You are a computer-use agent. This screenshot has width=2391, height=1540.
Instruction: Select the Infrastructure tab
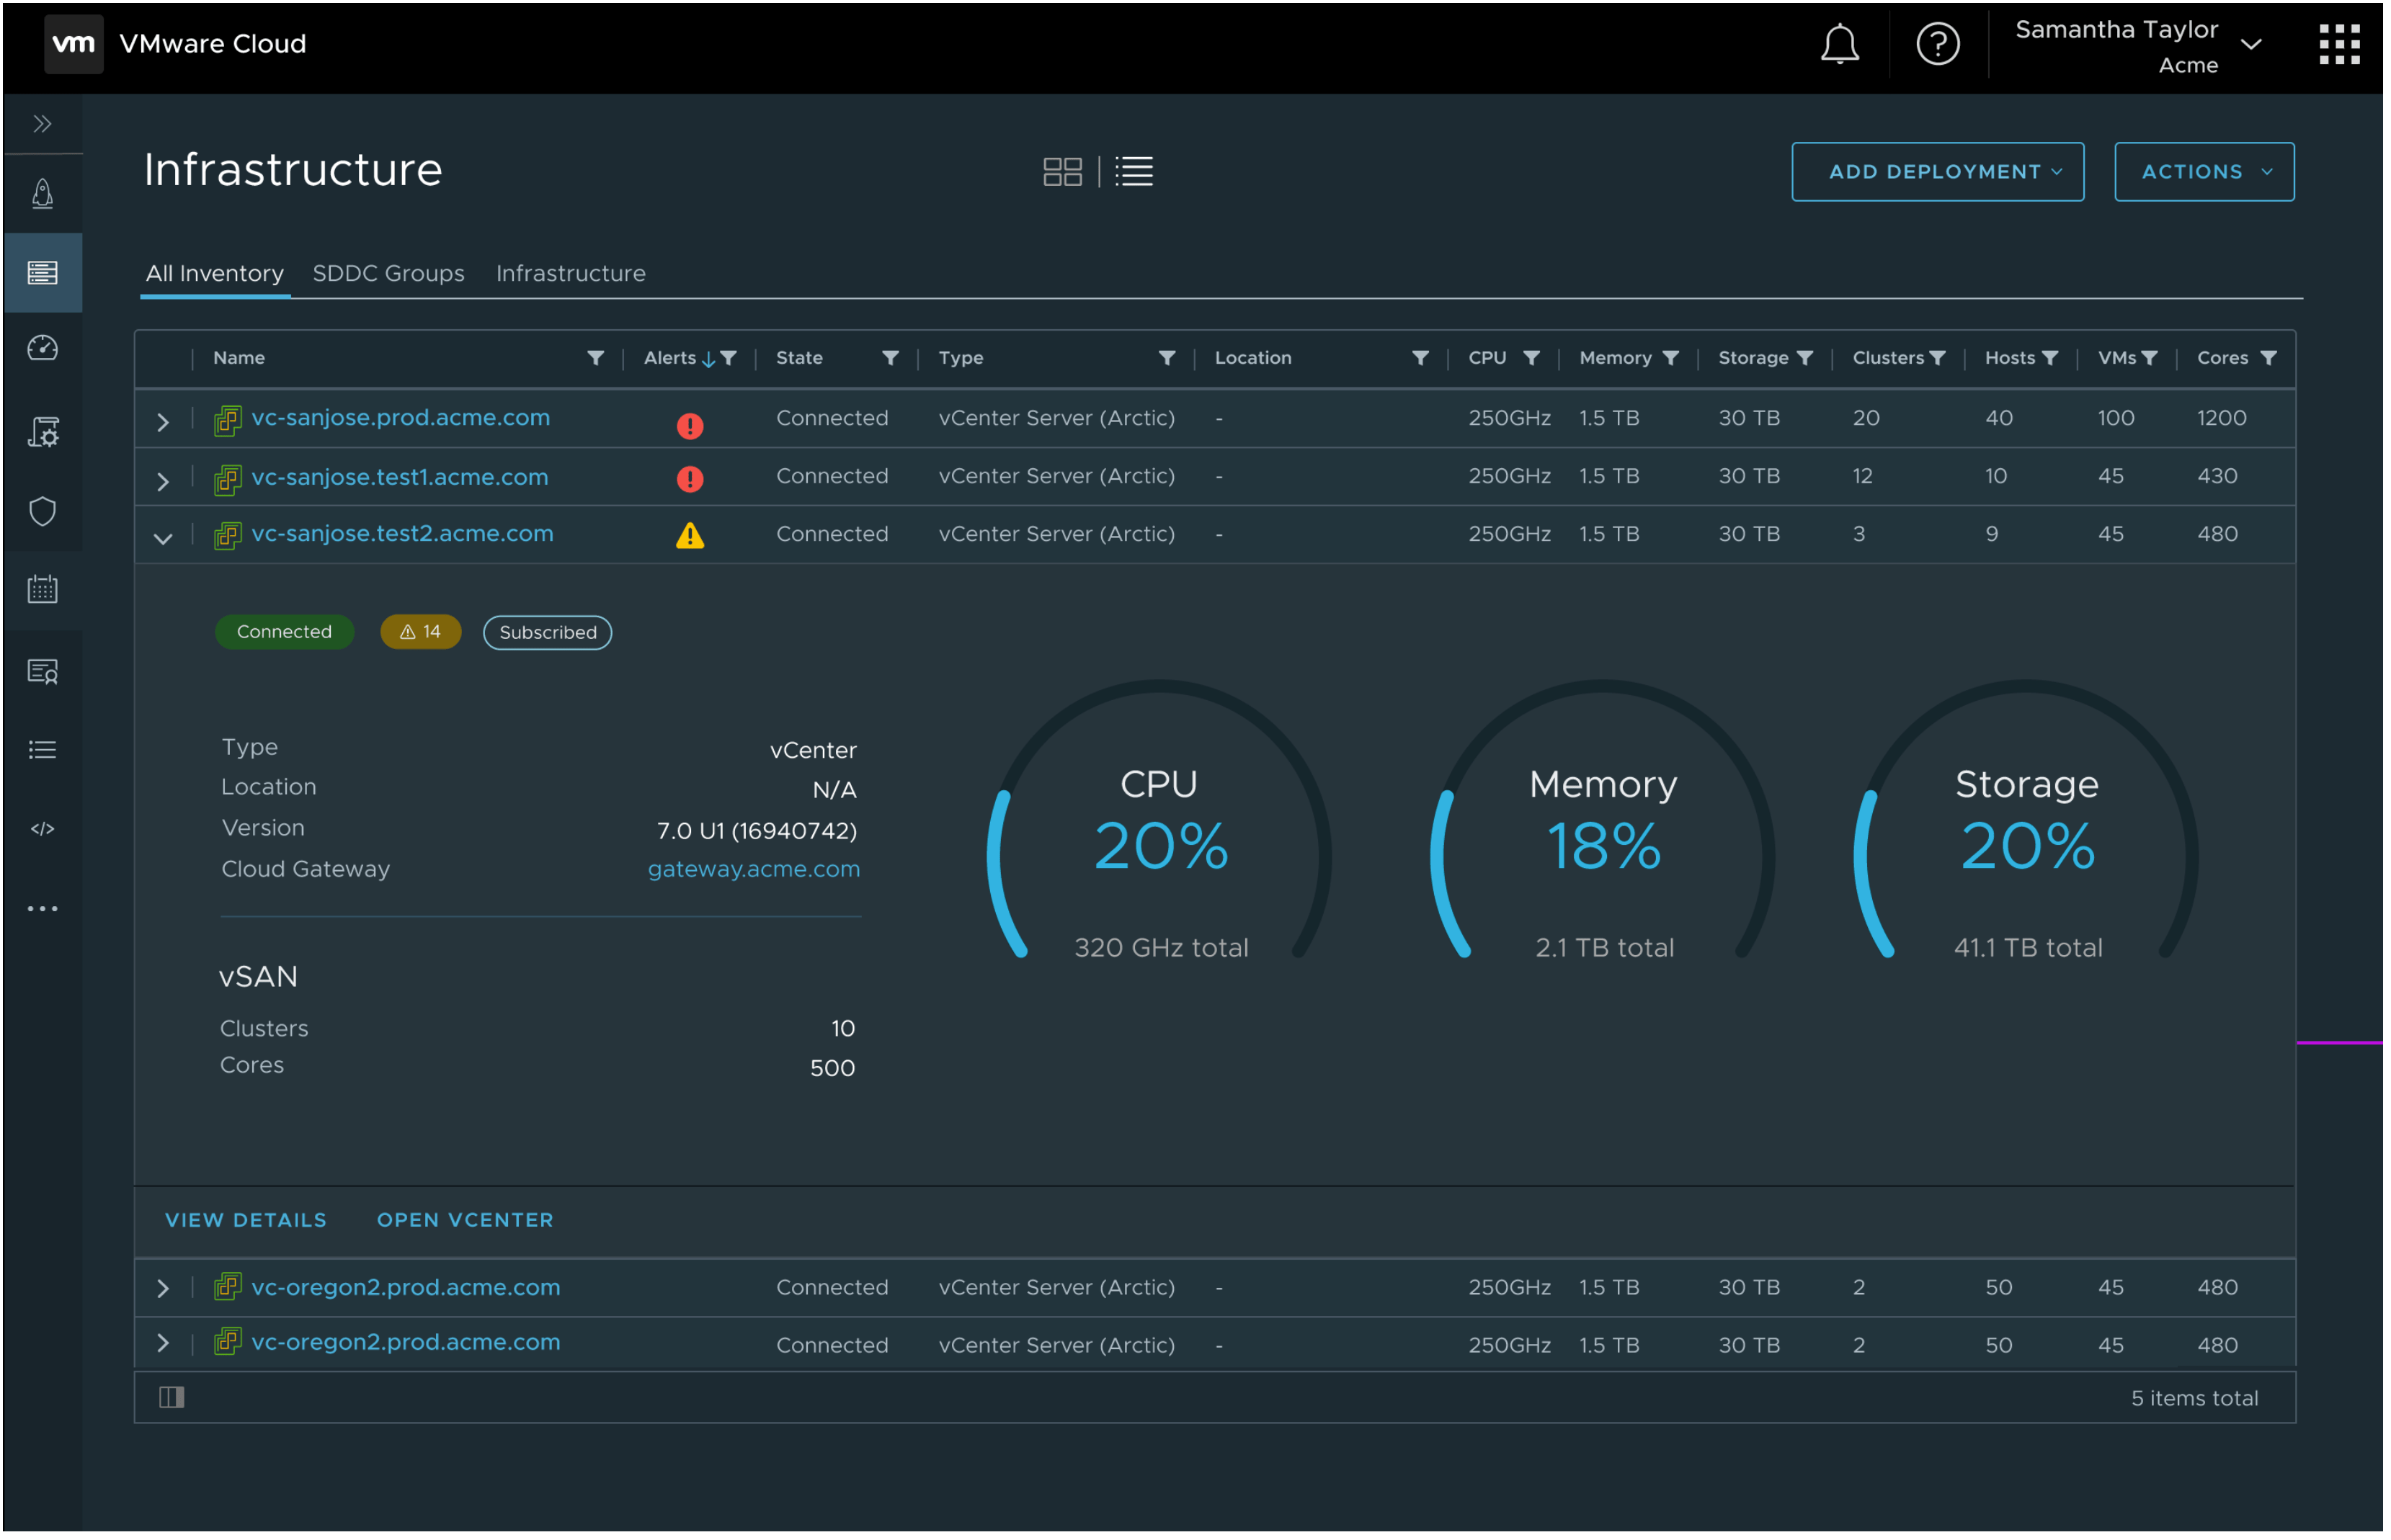pyautogui.click(x=571, y=274)
